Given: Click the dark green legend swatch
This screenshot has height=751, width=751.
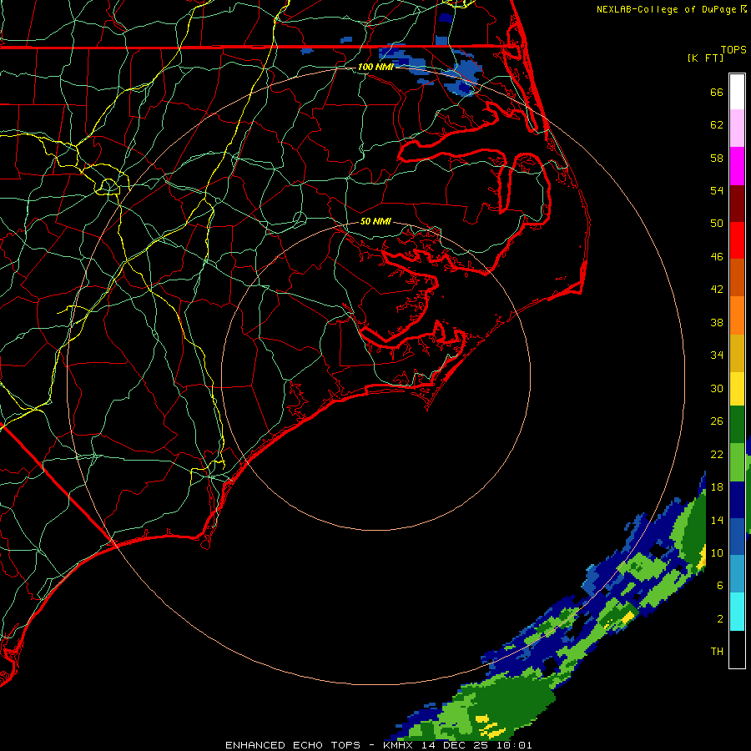Looking at the screenshot, I should [737, 425].
